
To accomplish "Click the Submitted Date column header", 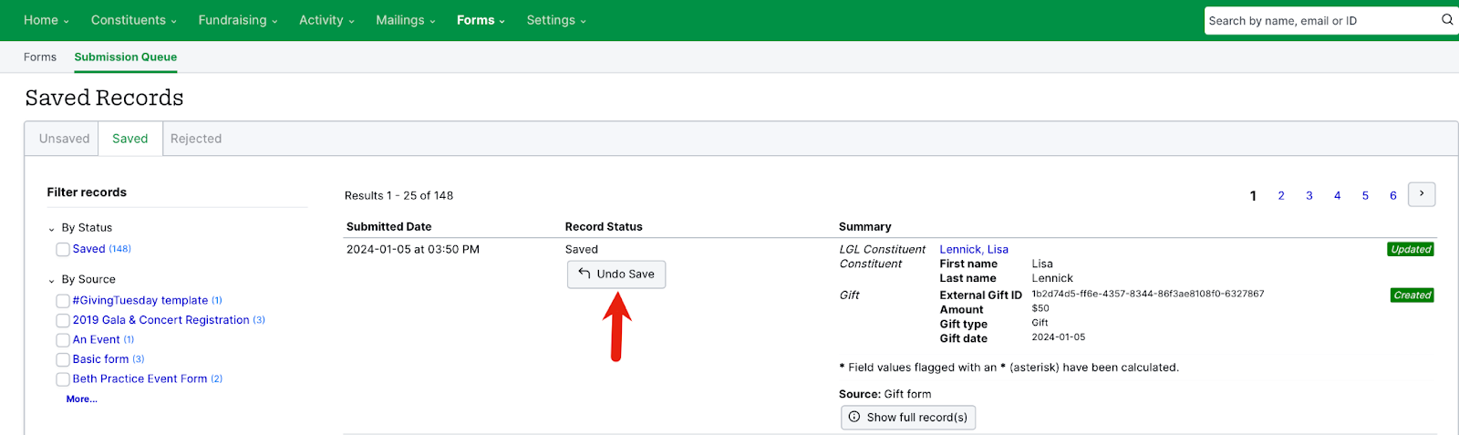I will pyautogui.click(x=389, y=226).
